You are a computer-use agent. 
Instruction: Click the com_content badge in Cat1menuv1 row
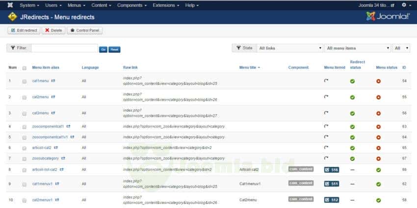[301, 183]
